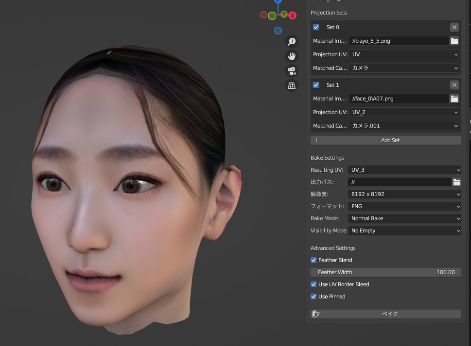Open Set 1 Matched Camera カメラ.001 dropdown

tap(404, 126)
